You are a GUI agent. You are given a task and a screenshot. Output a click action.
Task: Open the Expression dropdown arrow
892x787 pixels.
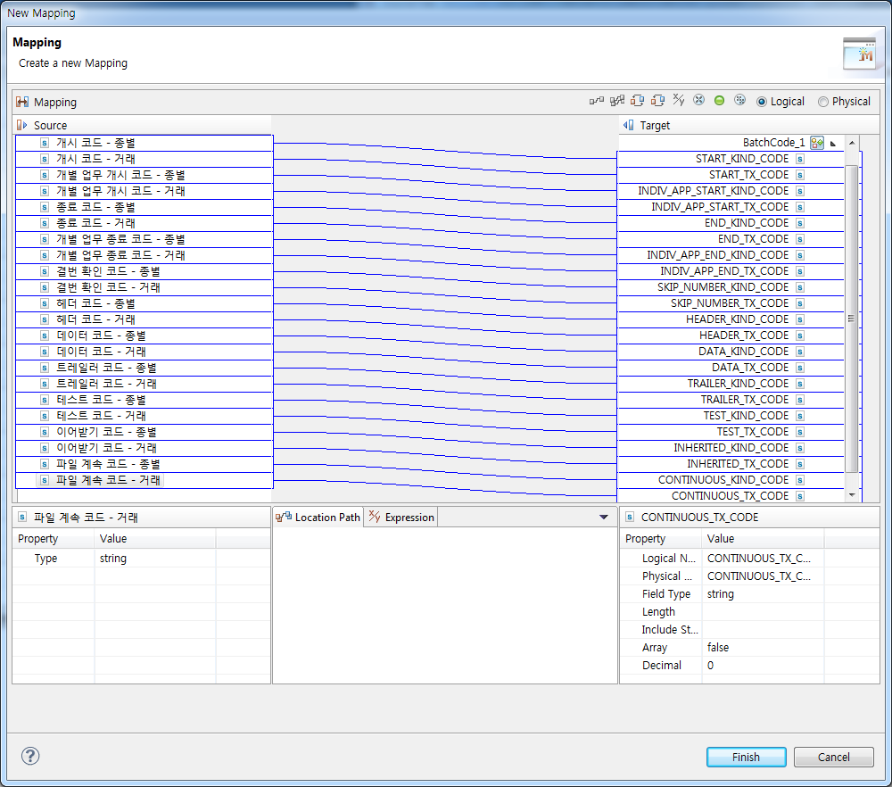(x=603, y=517)
